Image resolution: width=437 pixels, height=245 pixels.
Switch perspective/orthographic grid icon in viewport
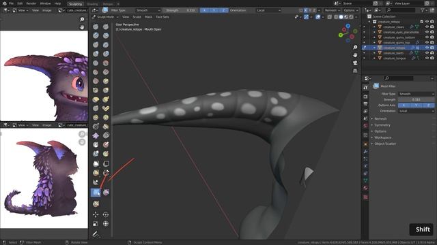(x=355, y=71)
